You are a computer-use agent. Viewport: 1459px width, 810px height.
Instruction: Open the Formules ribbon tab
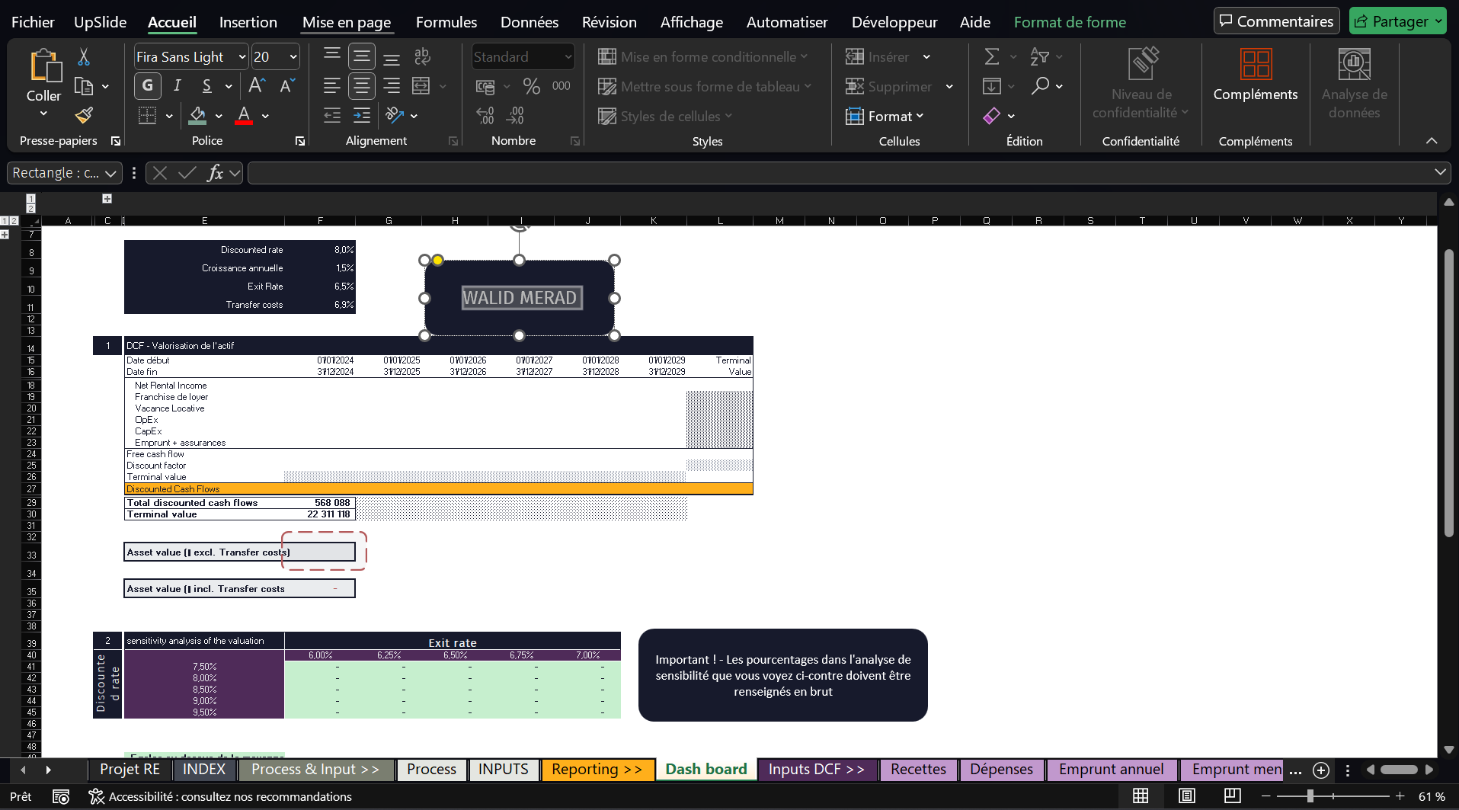[x=446, y=22]
